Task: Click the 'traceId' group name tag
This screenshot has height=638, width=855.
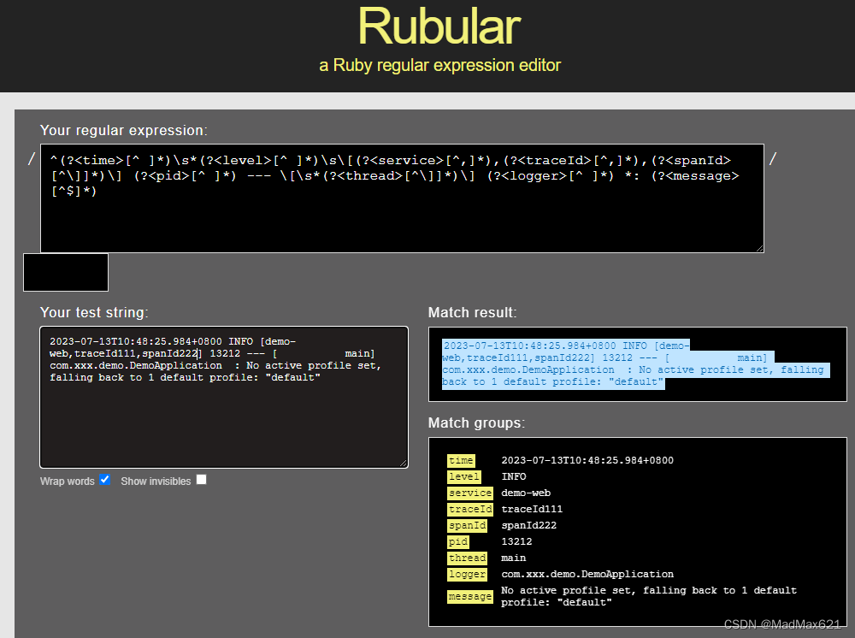Action: click(x=470, y=509)
